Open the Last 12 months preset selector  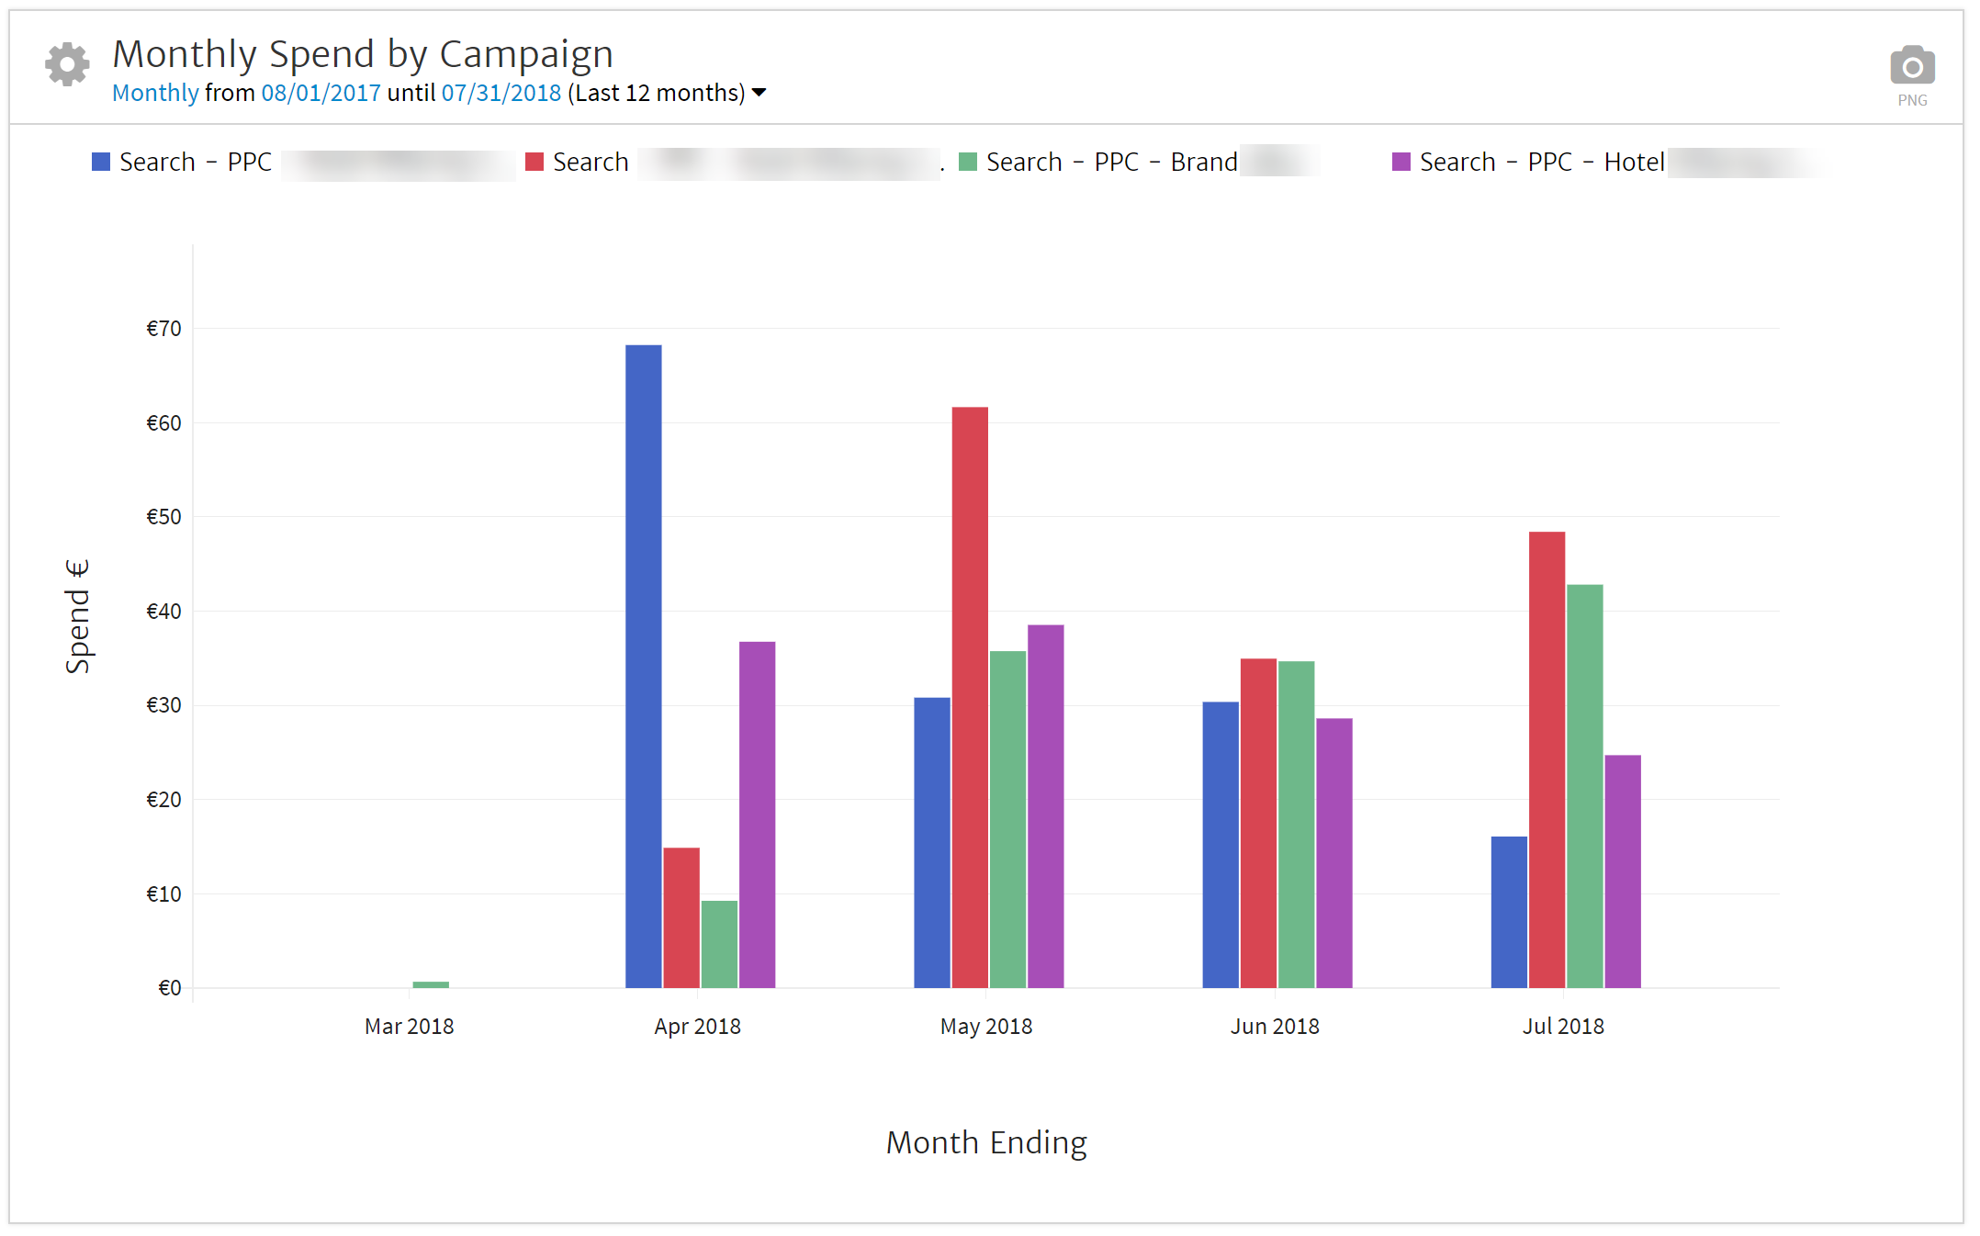tap(656, 94)
